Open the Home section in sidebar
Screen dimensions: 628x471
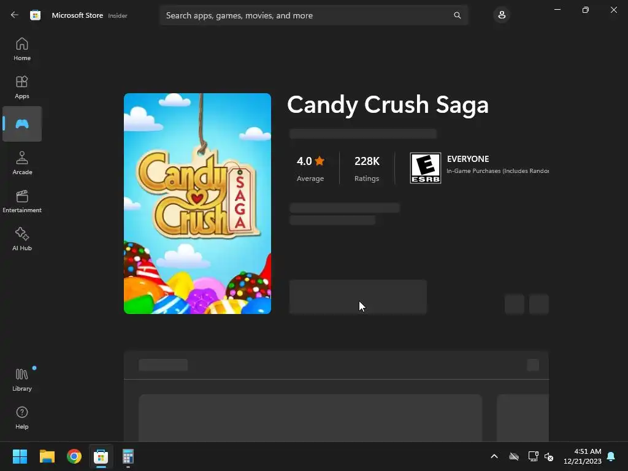click(22, 49)
